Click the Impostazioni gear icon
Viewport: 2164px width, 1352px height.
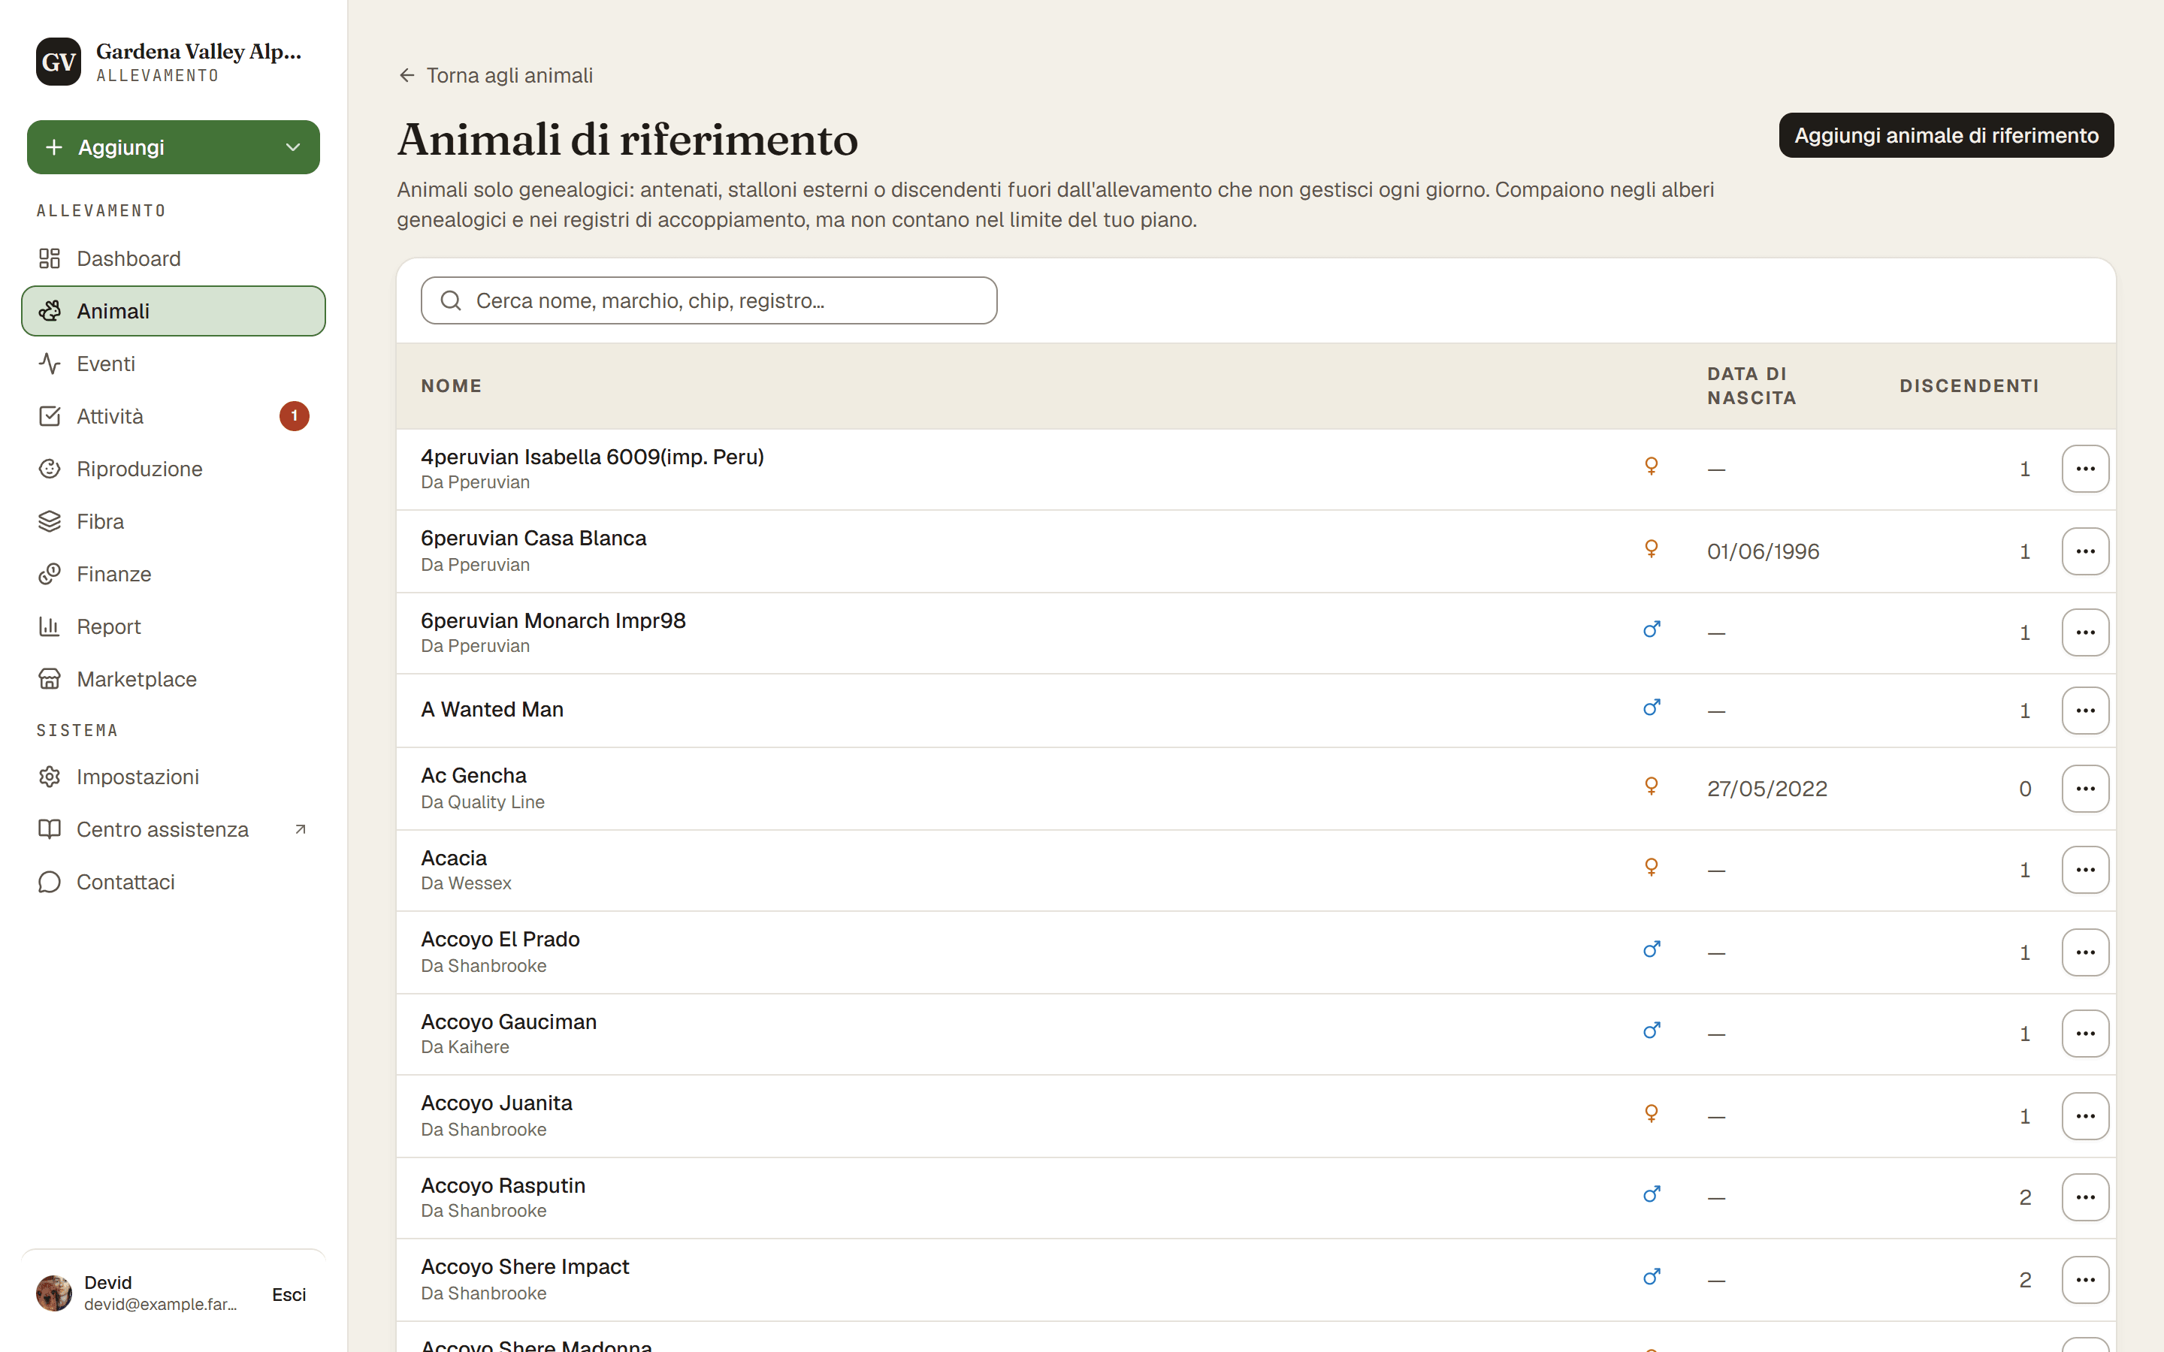click(49, 777)
